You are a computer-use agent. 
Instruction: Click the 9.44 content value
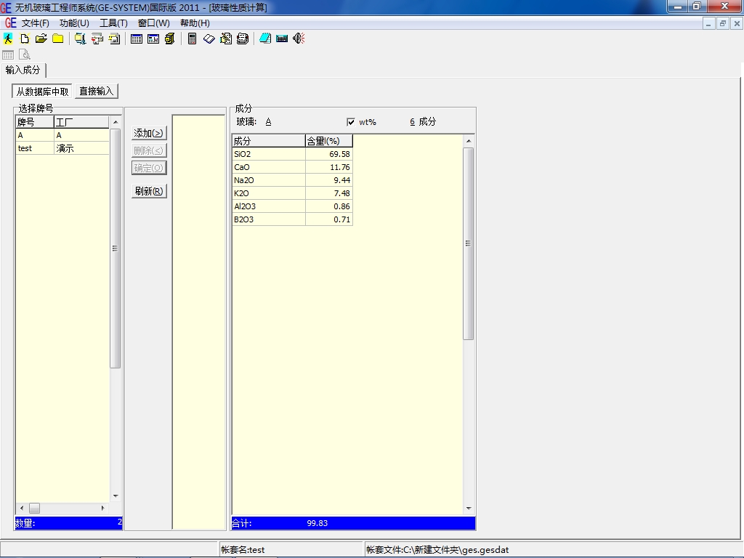pyautogui.click(x=329, y=180)
